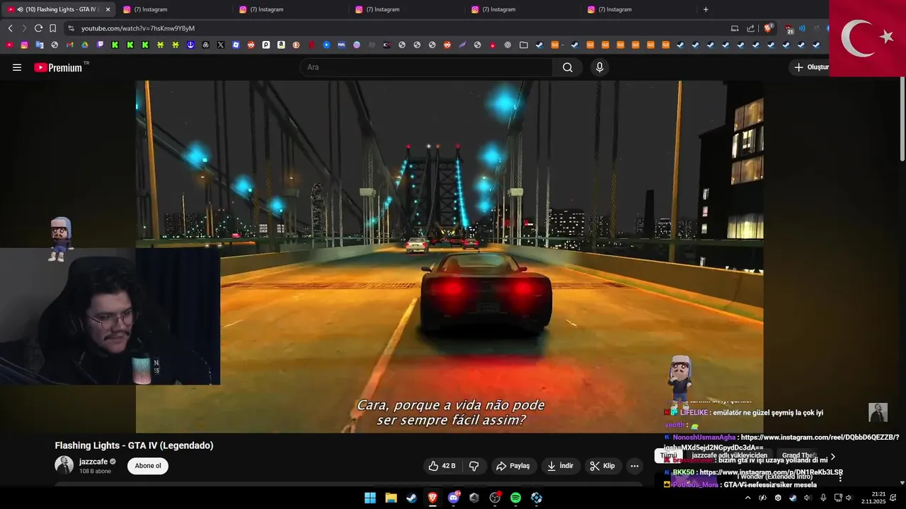Open the three-dot more actions menu

(x=634, y=466)
